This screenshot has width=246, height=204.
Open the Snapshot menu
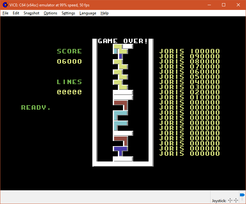coord(31,13)
